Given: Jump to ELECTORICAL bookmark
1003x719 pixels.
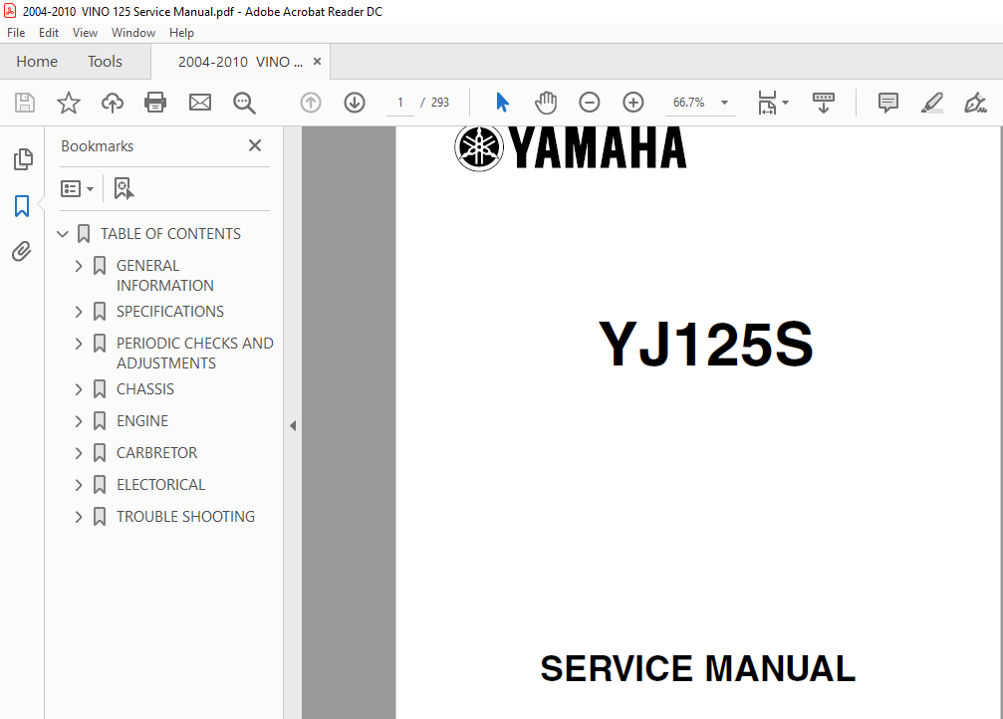Looking at the screenshot, I should tap(161, 486).
